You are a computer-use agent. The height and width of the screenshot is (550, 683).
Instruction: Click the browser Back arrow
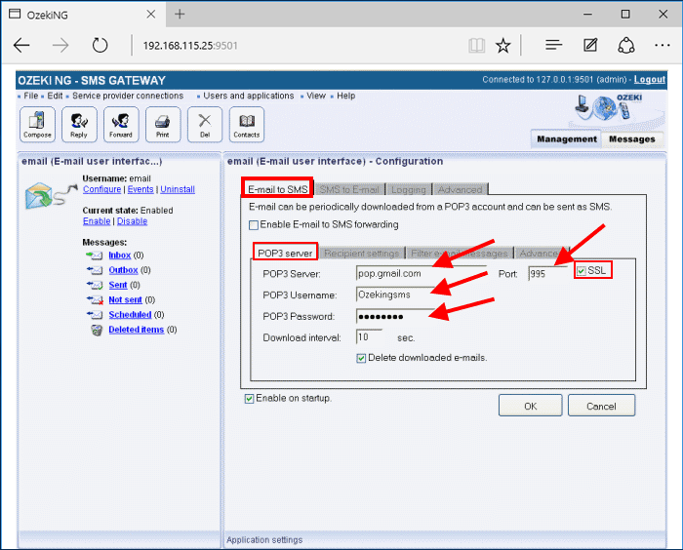[x=21, y=45]
